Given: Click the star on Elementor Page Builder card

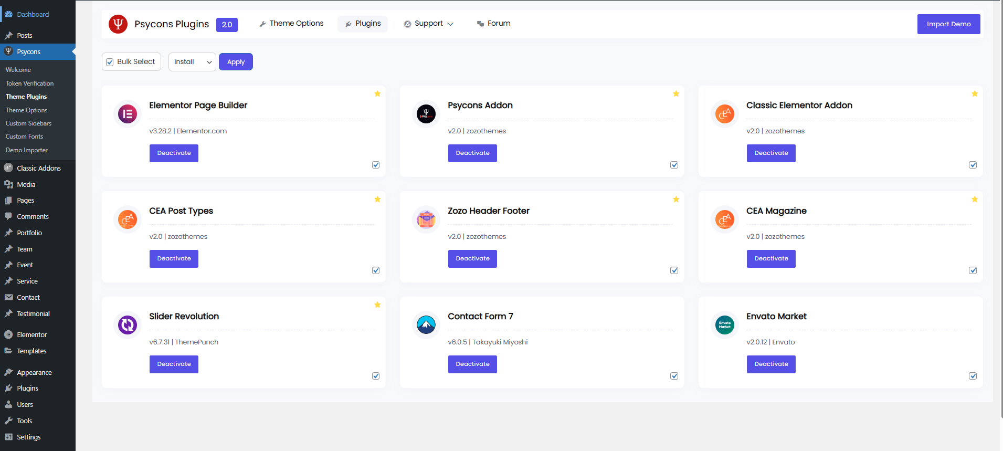Looking at the screenshot, I should coord(377,94).
